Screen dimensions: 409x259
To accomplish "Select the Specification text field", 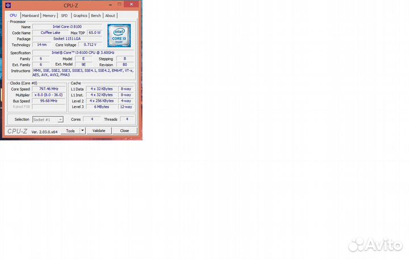I will [83, 53].
